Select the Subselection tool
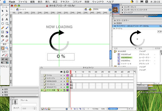 (x=7, y=11)
